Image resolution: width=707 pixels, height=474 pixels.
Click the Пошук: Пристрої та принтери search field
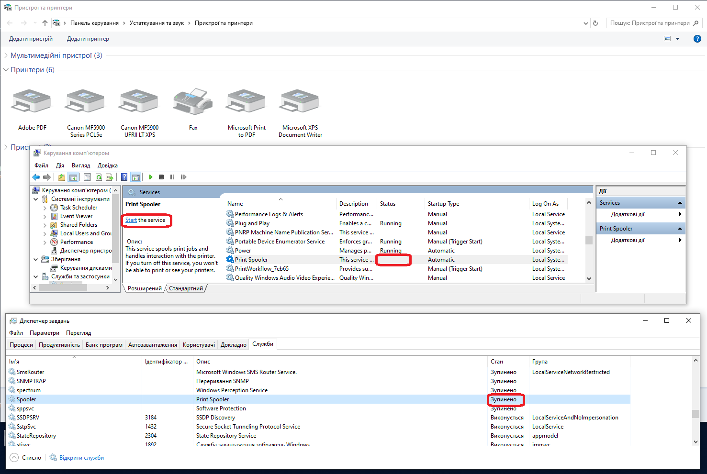(x=649, y=23)
